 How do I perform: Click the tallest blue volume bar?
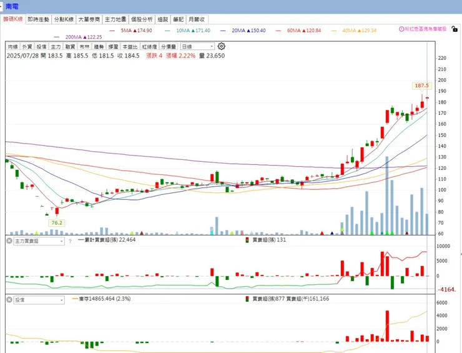pyautogui.click(x=387, y=196)
